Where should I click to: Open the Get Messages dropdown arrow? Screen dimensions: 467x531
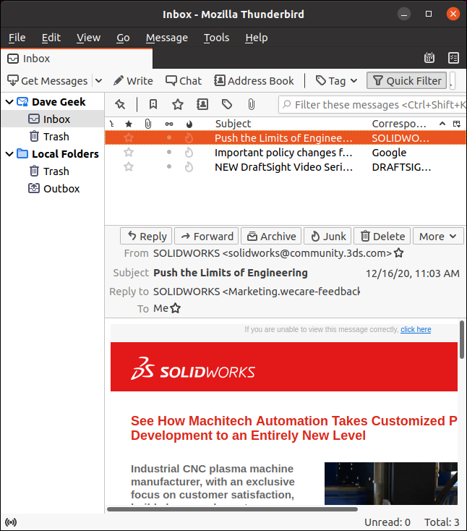pyautogui.click(x=99, y=81)
